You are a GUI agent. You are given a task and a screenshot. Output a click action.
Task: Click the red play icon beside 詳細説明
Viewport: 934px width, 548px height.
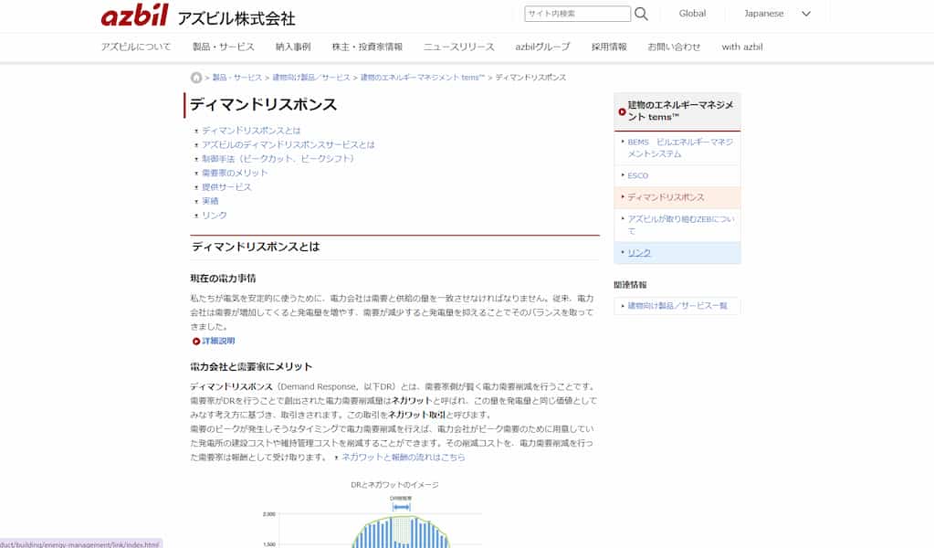tap(195, 340)
